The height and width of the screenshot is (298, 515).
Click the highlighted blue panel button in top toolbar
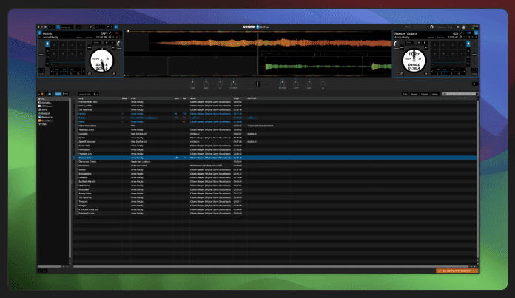pyautogui.click(x=116, y=27)
